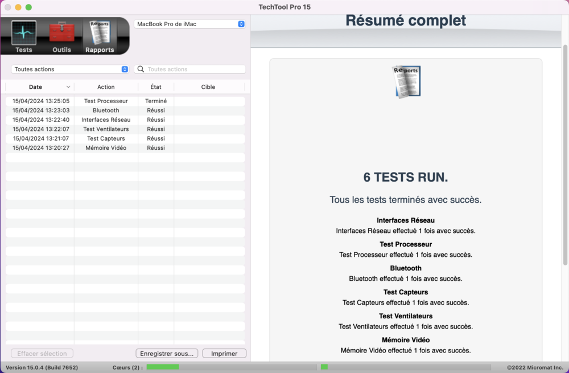Click the Reports icon in summary panel

pyautogui.click(x=406, y=82)
